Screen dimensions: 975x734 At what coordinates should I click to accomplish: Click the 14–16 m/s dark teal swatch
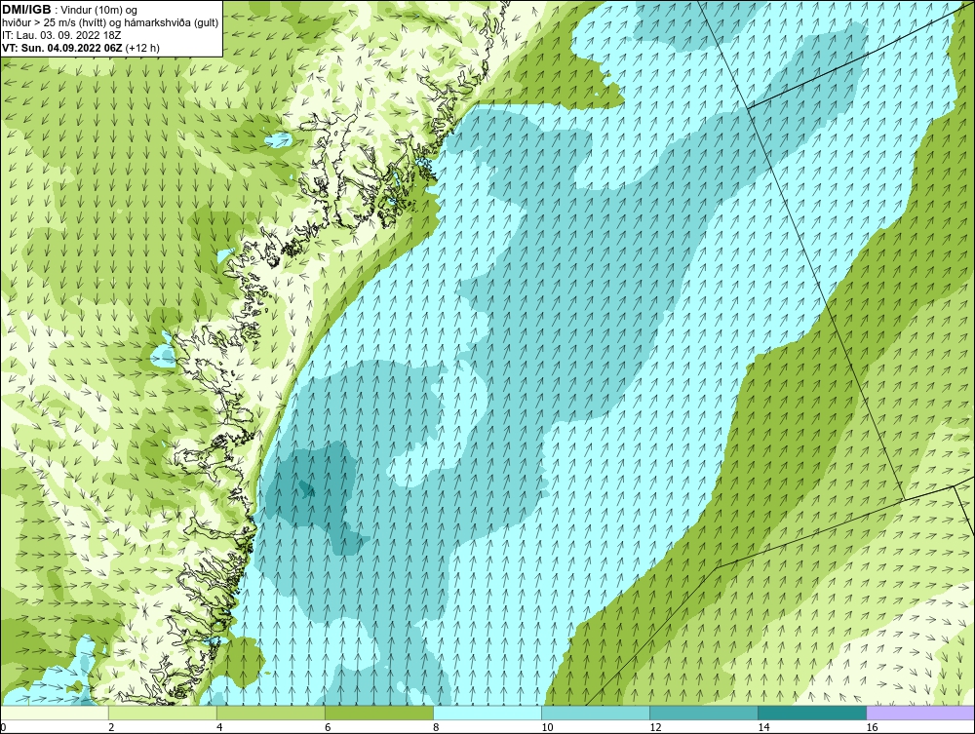(x=812, y=713)
